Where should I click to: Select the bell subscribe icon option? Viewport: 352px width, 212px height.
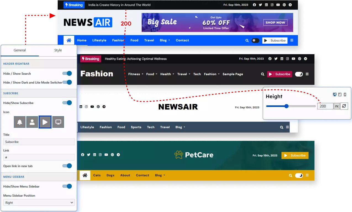pyautogui.click(x=20, y=122)
